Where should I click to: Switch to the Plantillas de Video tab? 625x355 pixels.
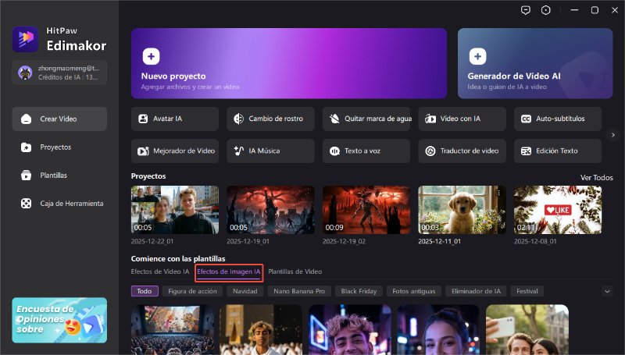[x=295, y=272]
